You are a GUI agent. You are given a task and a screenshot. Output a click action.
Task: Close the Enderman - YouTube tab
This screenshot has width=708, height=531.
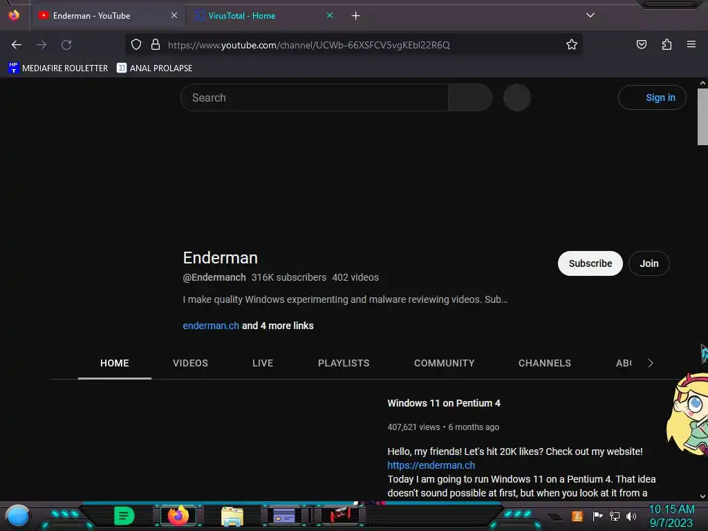point(174,15)
